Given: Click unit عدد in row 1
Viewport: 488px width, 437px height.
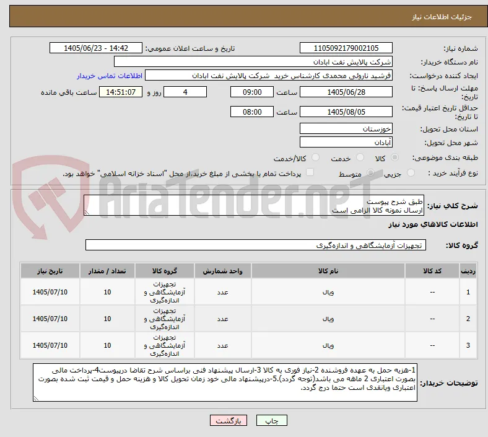Looking at the screenshot, I should pyautogui.click(x=222, y=292).
